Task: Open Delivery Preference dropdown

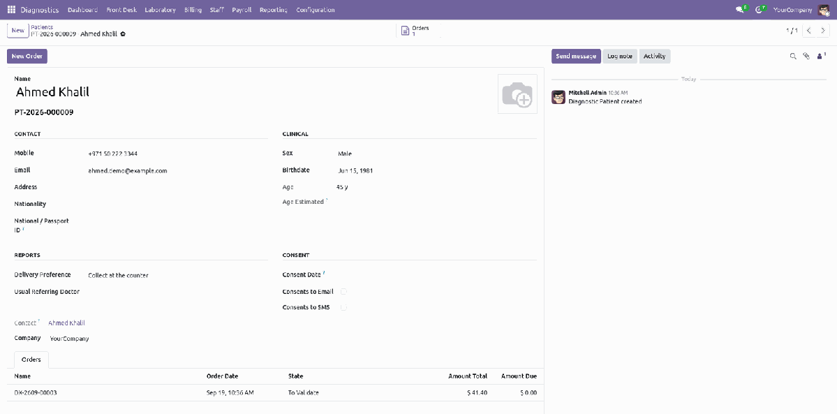Action: point(177,276)
